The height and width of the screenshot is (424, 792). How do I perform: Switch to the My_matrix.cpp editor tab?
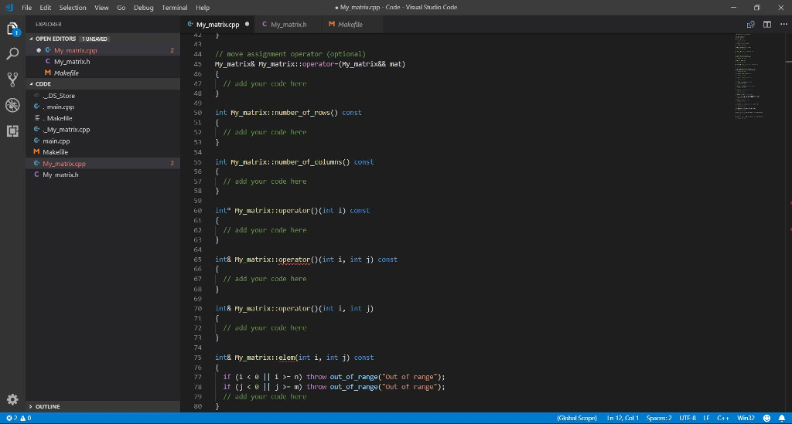[217, 24]
